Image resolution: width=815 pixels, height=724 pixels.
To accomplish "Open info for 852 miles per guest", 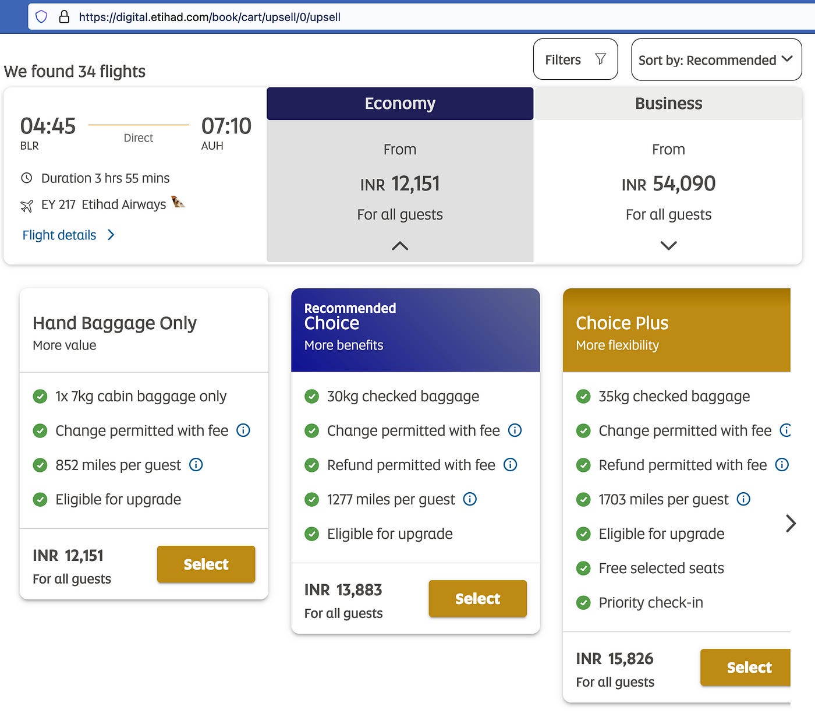I will click(x=196, y=465).
